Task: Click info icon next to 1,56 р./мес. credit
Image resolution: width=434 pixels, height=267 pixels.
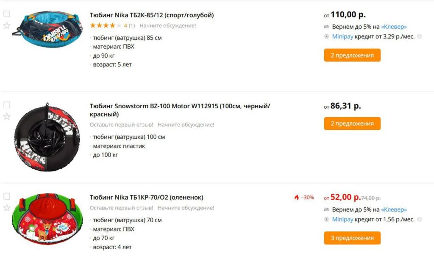Action: click(419, 219)
